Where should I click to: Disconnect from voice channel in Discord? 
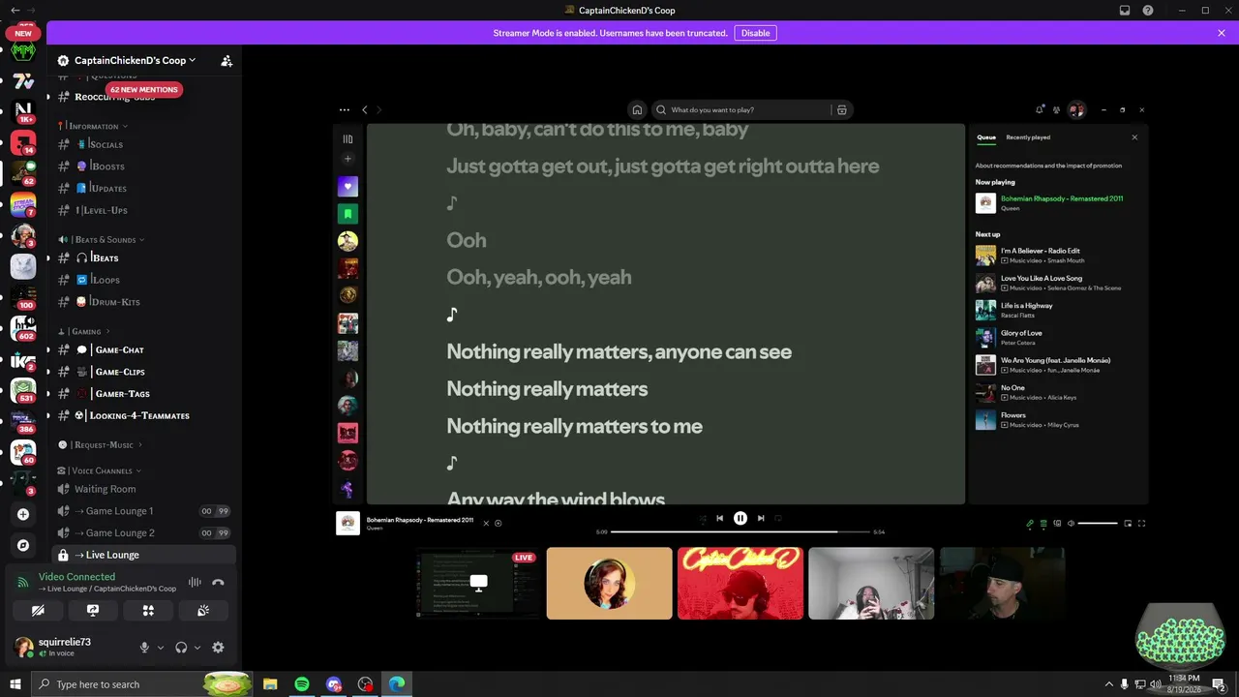point(218,583)
